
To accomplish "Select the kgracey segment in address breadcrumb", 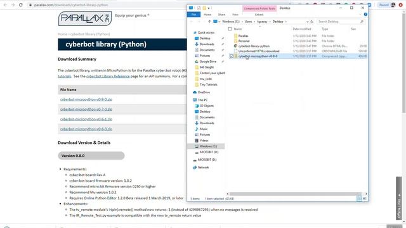I will (262, 22).
